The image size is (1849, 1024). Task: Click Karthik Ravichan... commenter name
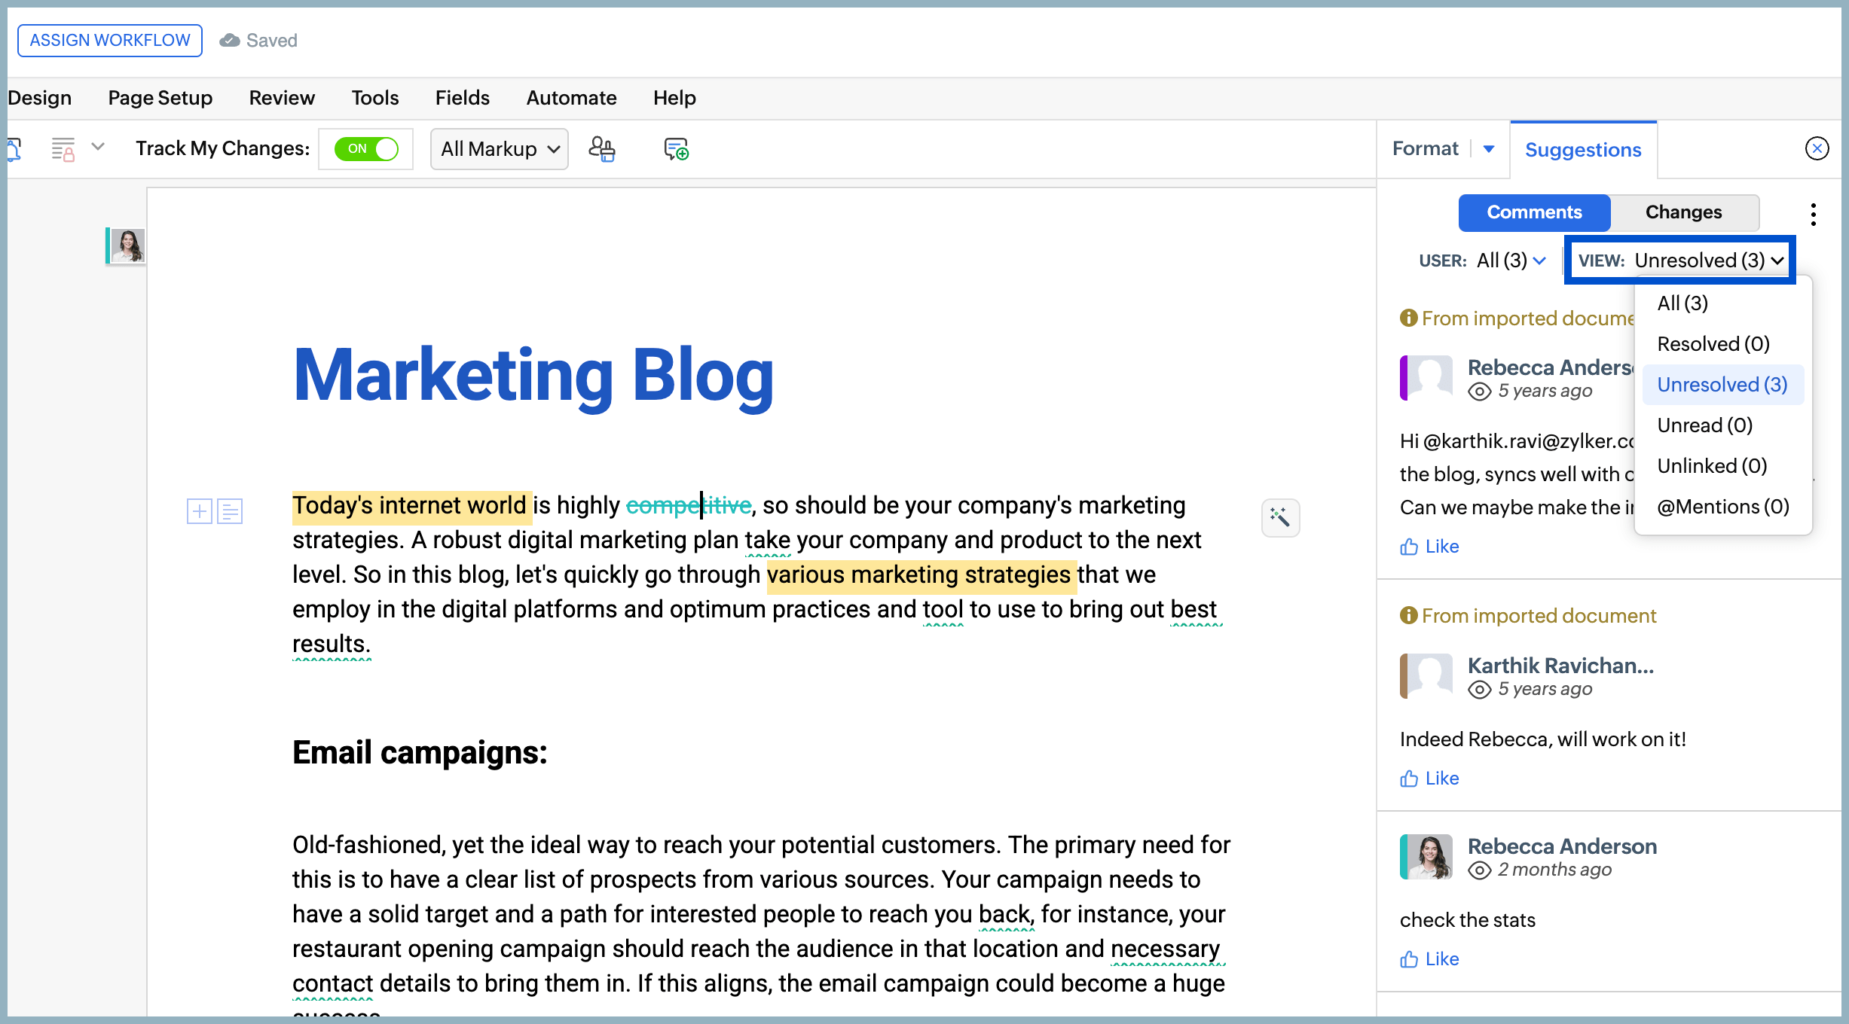tap(1560, 666)
